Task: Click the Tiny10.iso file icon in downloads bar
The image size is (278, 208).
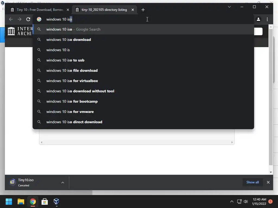Action: click(x=12, y=182)
